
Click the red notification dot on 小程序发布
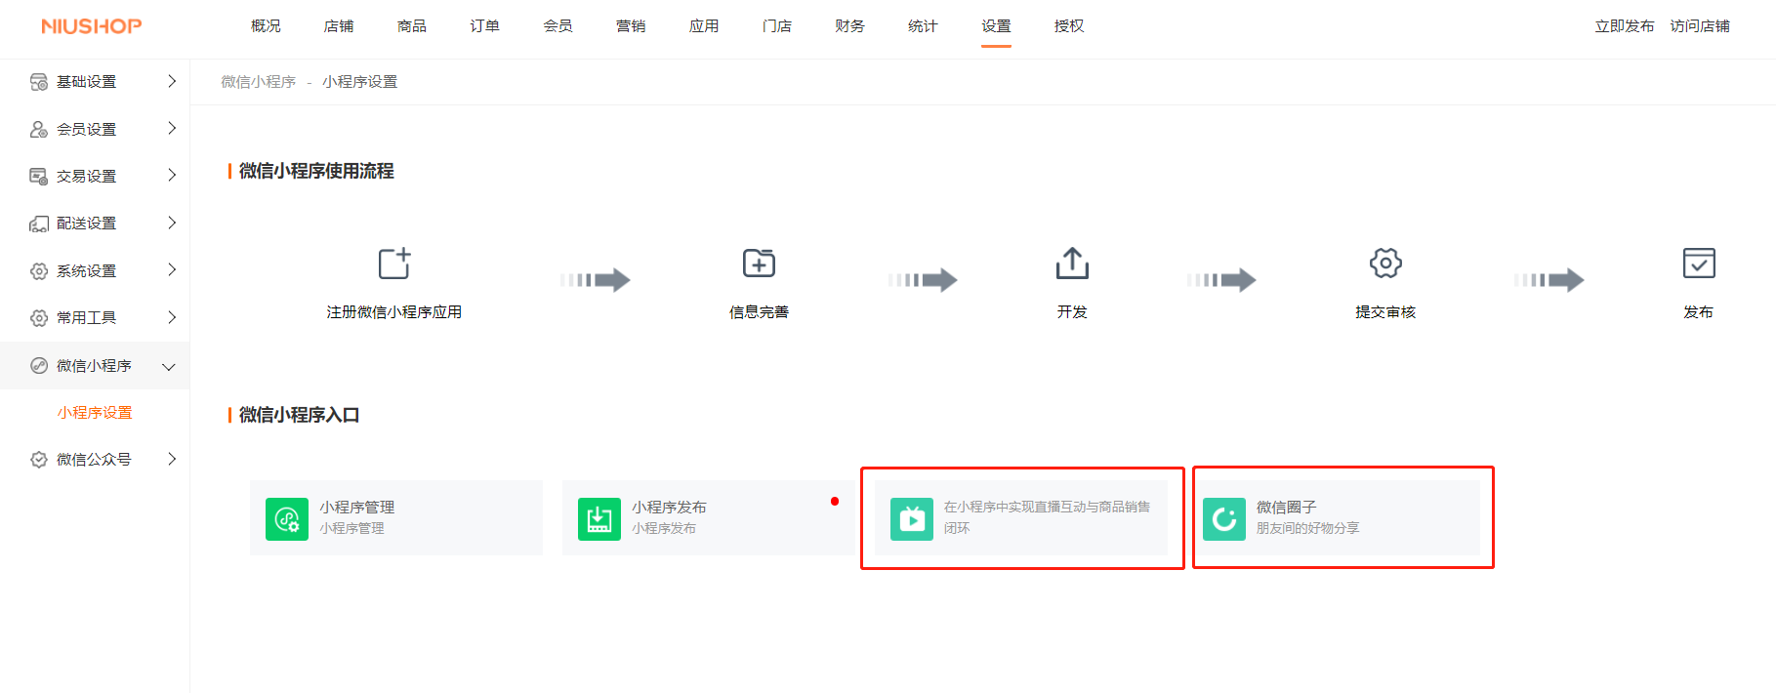(835, 502)
